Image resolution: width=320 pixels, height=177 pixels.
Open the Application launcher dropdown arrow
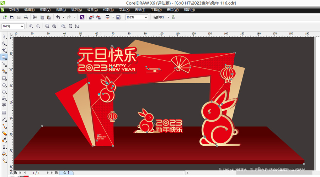(x=113, y=17)
